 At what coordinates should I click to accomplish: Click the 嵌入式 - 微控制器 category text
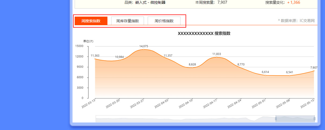tap(150, 2)
